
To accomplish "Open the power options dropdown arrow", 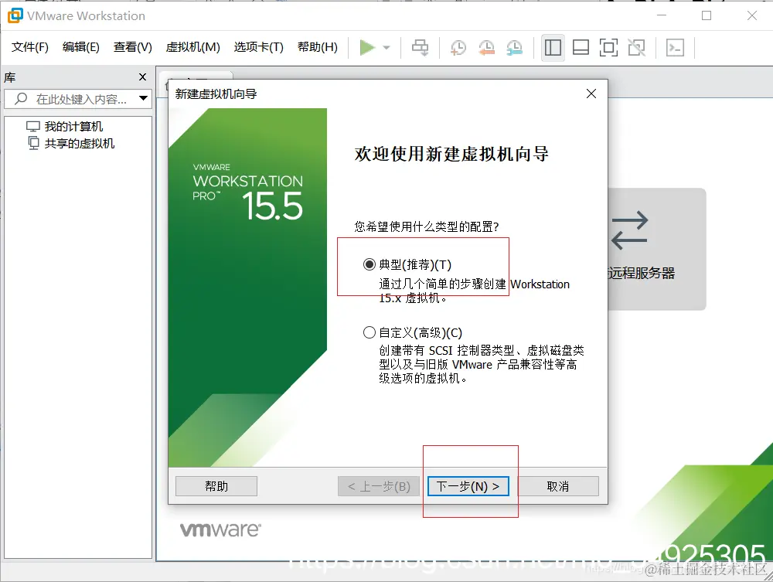I will 386,48.
